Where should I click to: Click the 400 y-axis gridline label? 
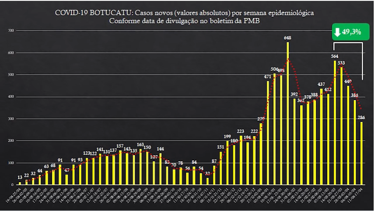pos(11,97)
